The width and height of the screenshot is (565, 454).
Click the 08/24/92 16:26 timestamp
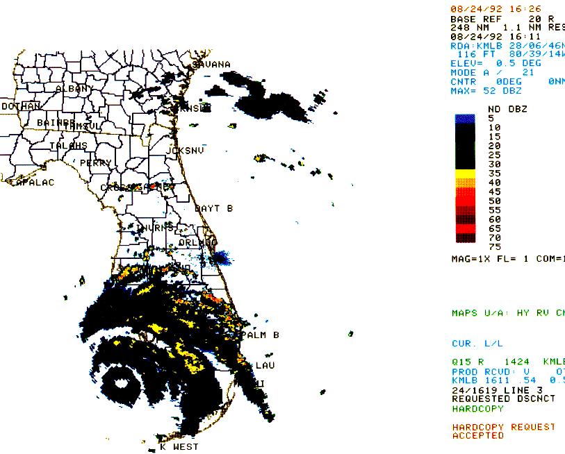click(x=496, y=9)
